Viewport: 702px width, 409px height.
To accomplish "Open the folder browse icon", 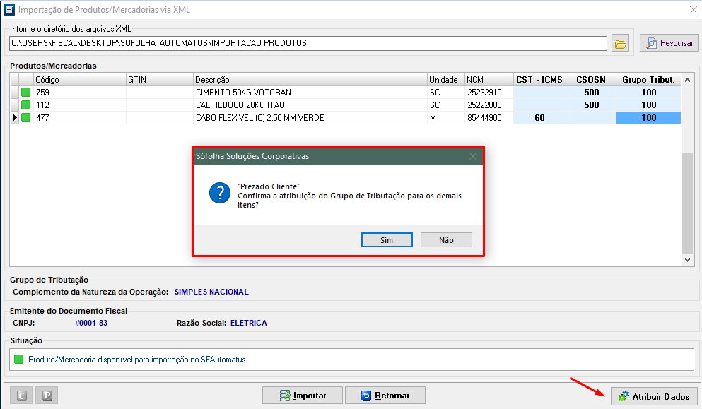I will pos(621,44).
